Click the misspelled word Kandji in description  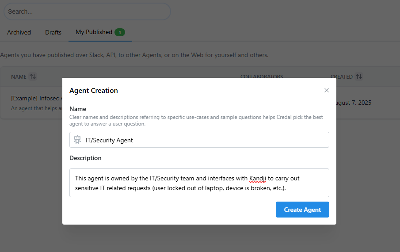click(x=258, y=178)
